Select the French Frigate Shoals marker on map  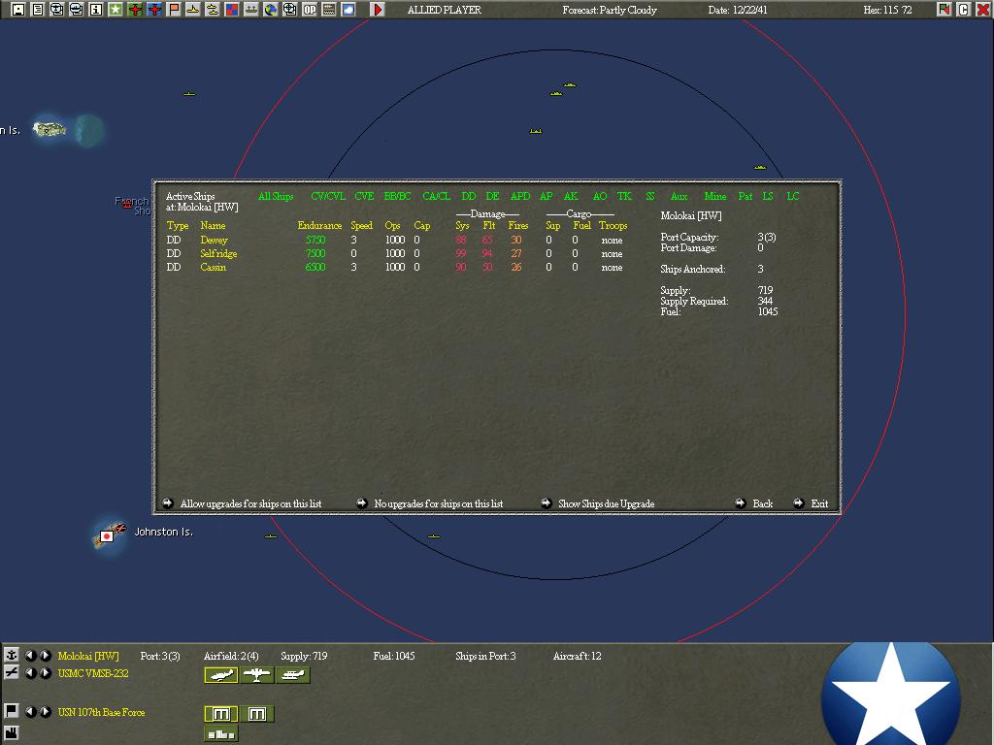127,204
